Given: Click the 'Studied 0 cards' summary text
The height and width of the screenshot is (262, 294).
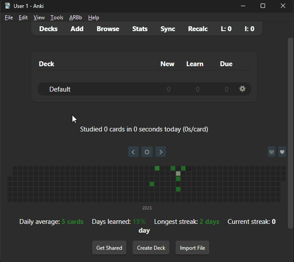Looking at the screenshot, I should pos(144,129).
